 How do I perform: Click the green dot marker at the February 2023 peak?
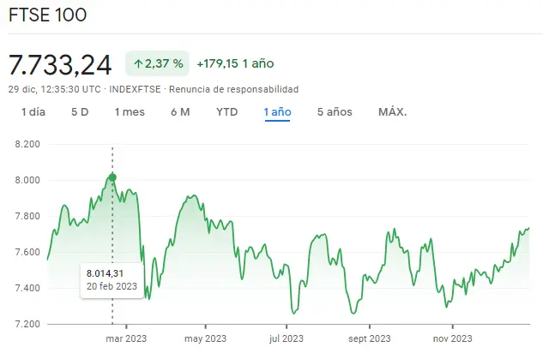[112, 177]
